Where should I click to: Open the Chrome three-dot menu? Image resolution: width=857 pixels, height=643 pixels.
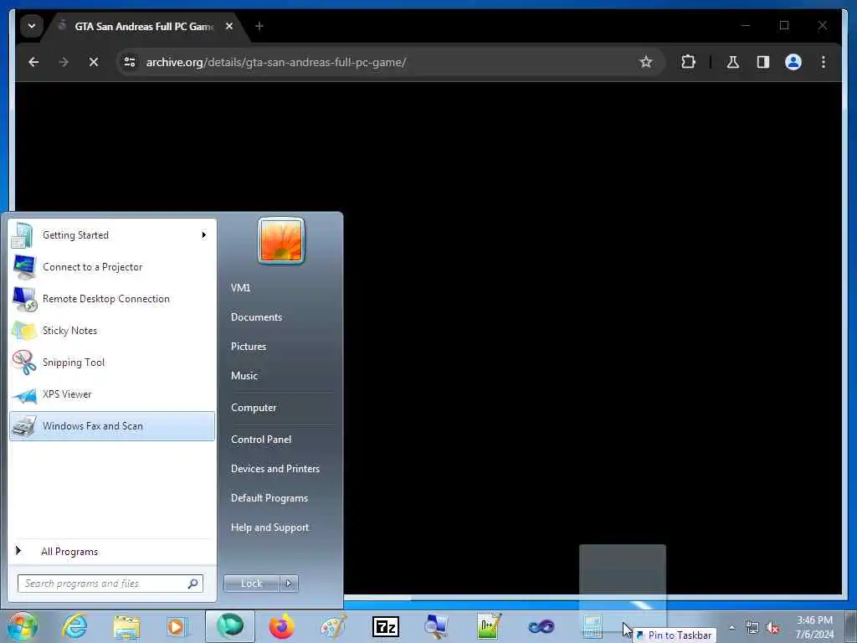824,62
